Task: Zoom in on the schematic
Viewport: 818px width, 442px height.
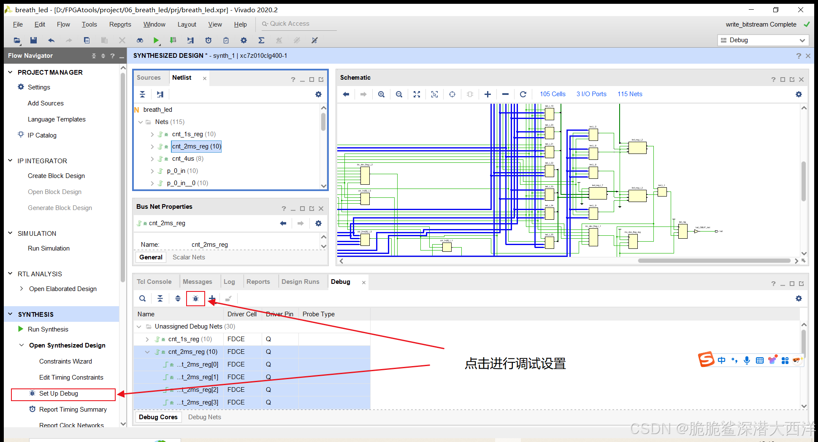Action: click(381, 94)
